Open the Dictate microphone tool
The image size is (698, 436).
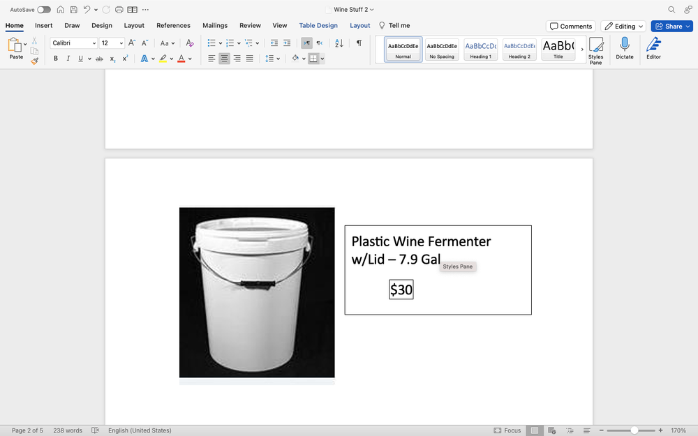(x=624, y=49)
